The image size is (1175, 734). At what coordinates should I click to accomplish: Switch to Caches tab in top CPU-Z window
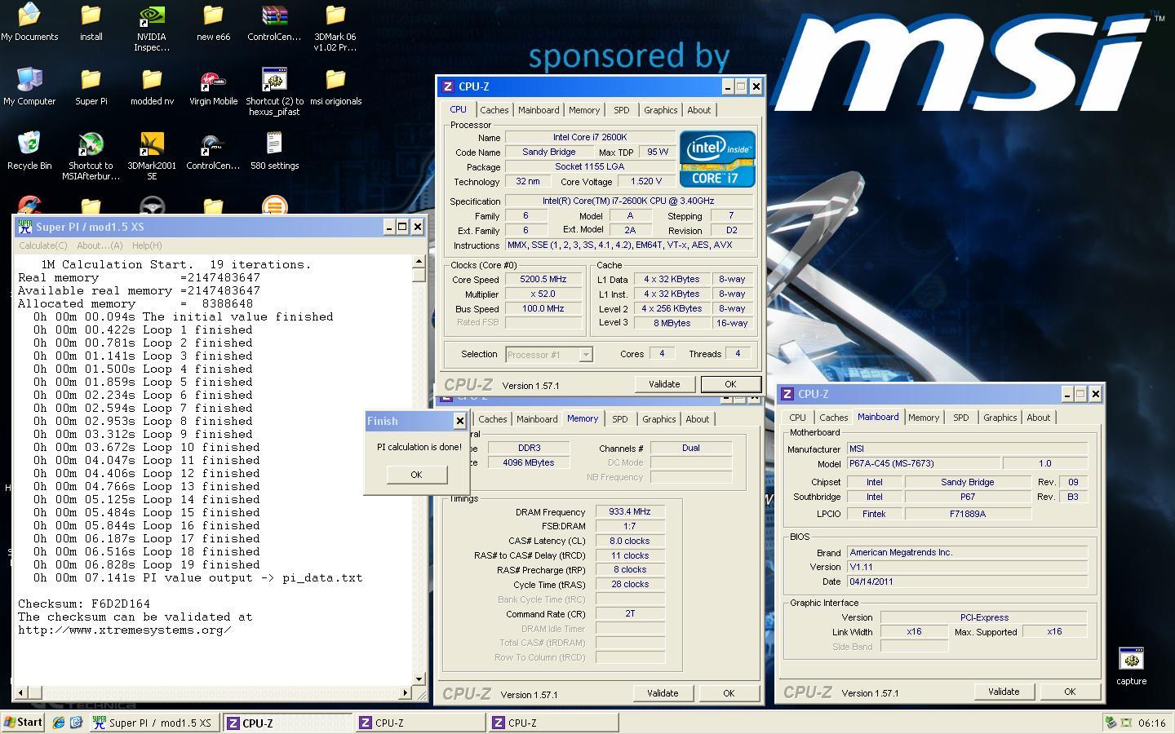pyautogui.click(x=494, y=110)
